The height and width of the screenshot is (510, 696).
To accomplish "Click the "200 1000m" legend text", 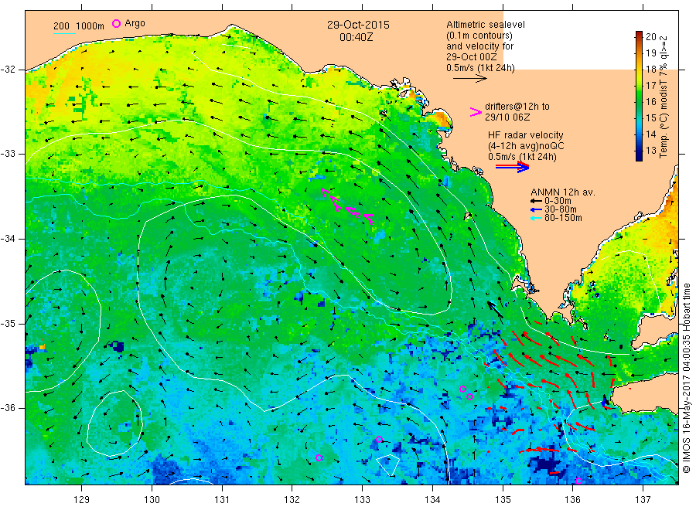I will [x=79, y=25].
